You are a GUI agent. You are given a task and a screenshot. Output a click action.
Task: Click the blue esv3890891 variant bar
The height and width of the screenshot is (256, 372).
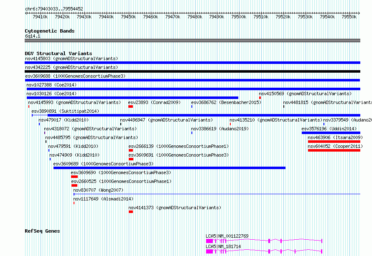tap(196, 115)
